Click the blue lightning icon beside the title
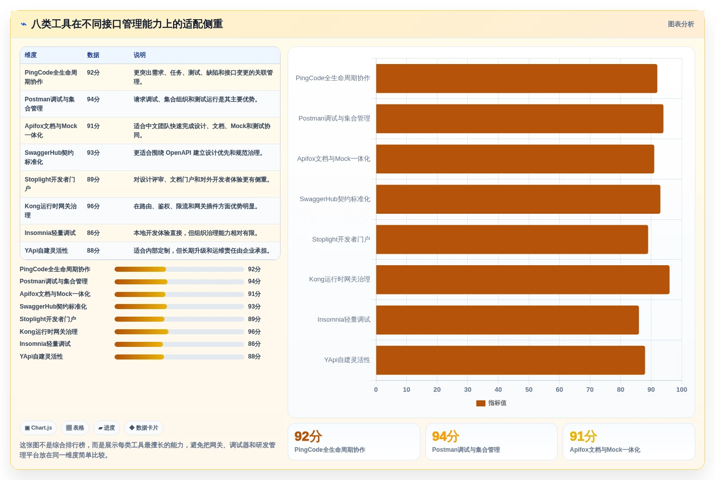 coord(24,24)
